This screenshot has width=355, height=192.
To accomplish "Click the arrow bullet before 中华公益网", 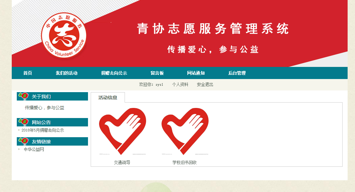I will click(19, 149).
